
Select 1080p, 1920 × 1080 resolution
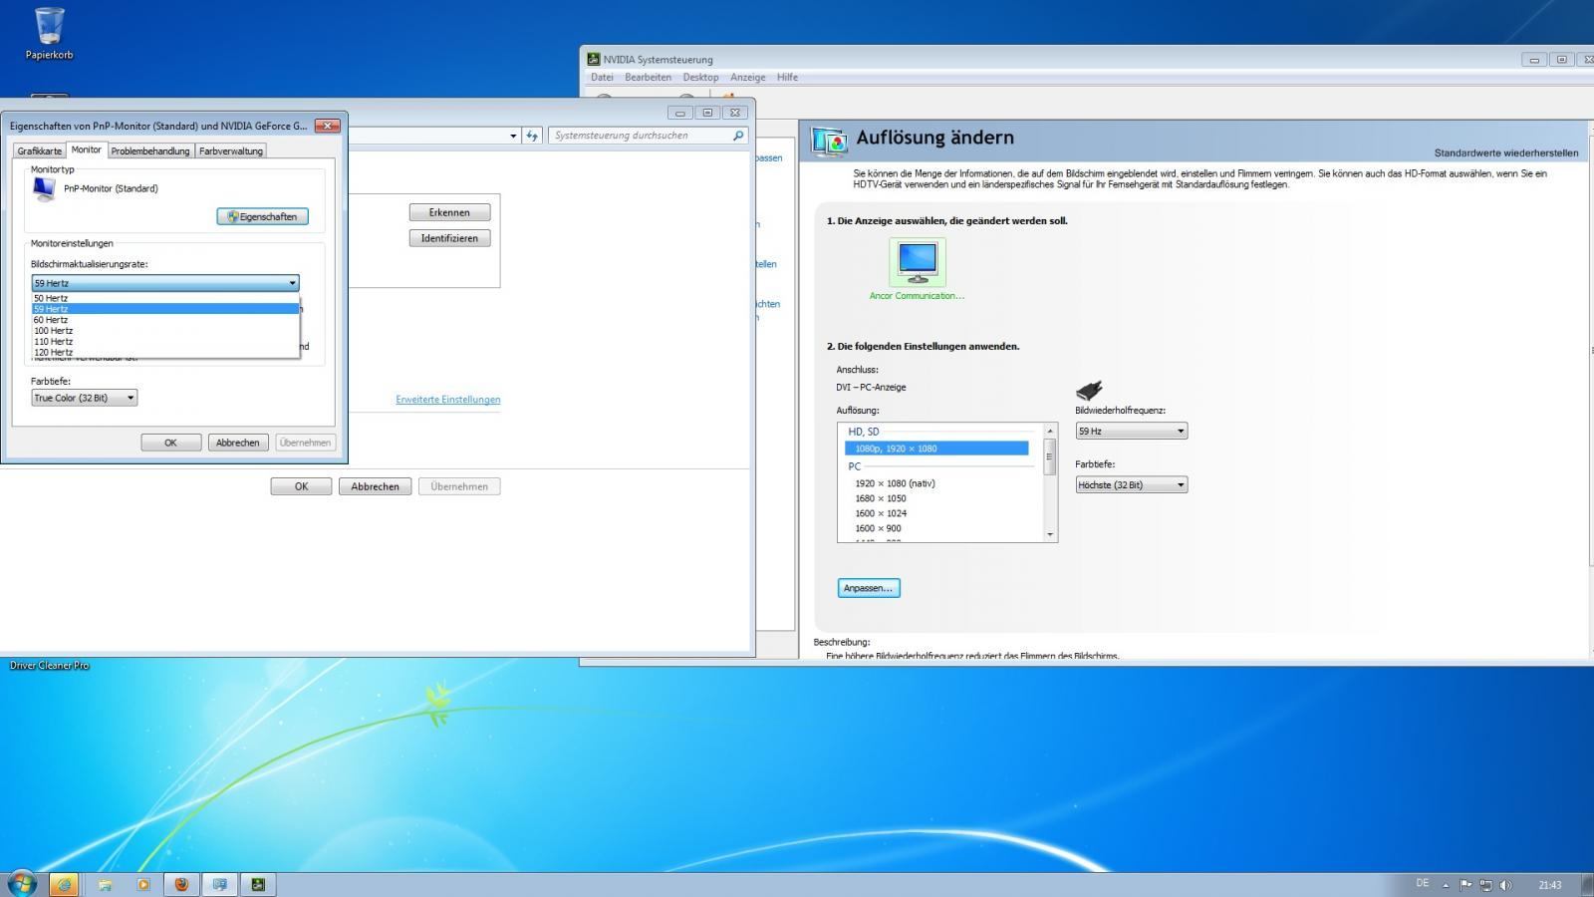[936, 448]
